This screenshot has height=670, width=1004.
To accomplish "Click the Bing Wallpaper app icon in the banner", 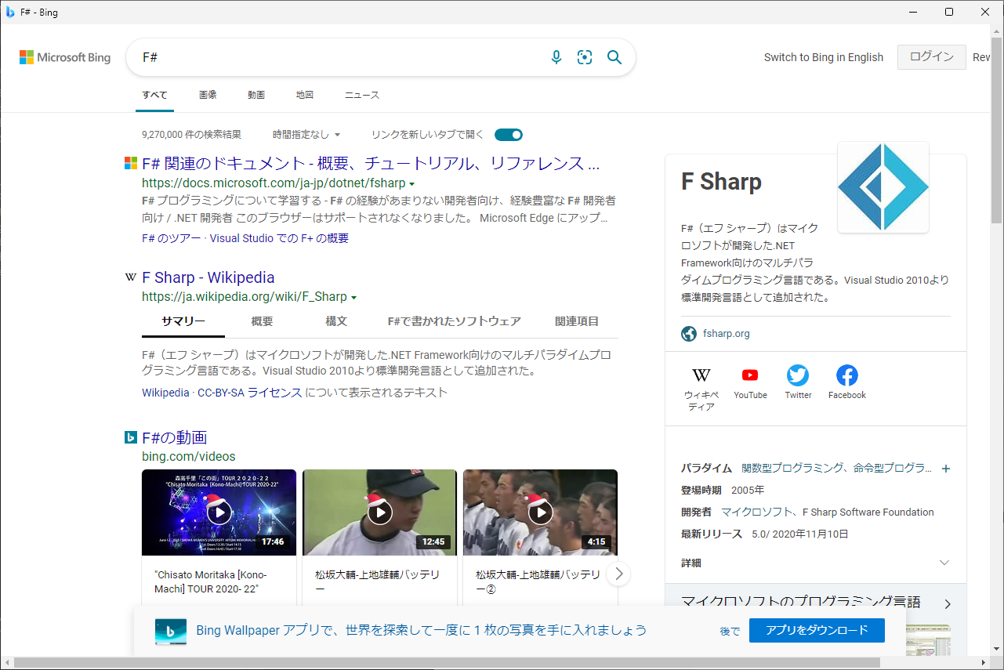I will point(171,630).
